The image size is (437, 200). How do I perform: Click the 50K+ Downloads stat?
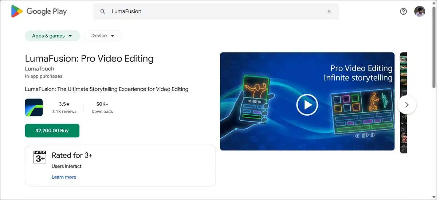point(102,108)
